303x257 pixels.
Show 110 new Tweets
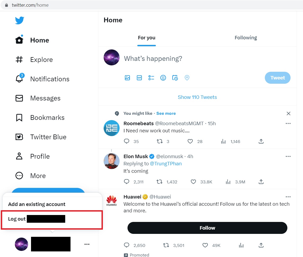point(197,97)
